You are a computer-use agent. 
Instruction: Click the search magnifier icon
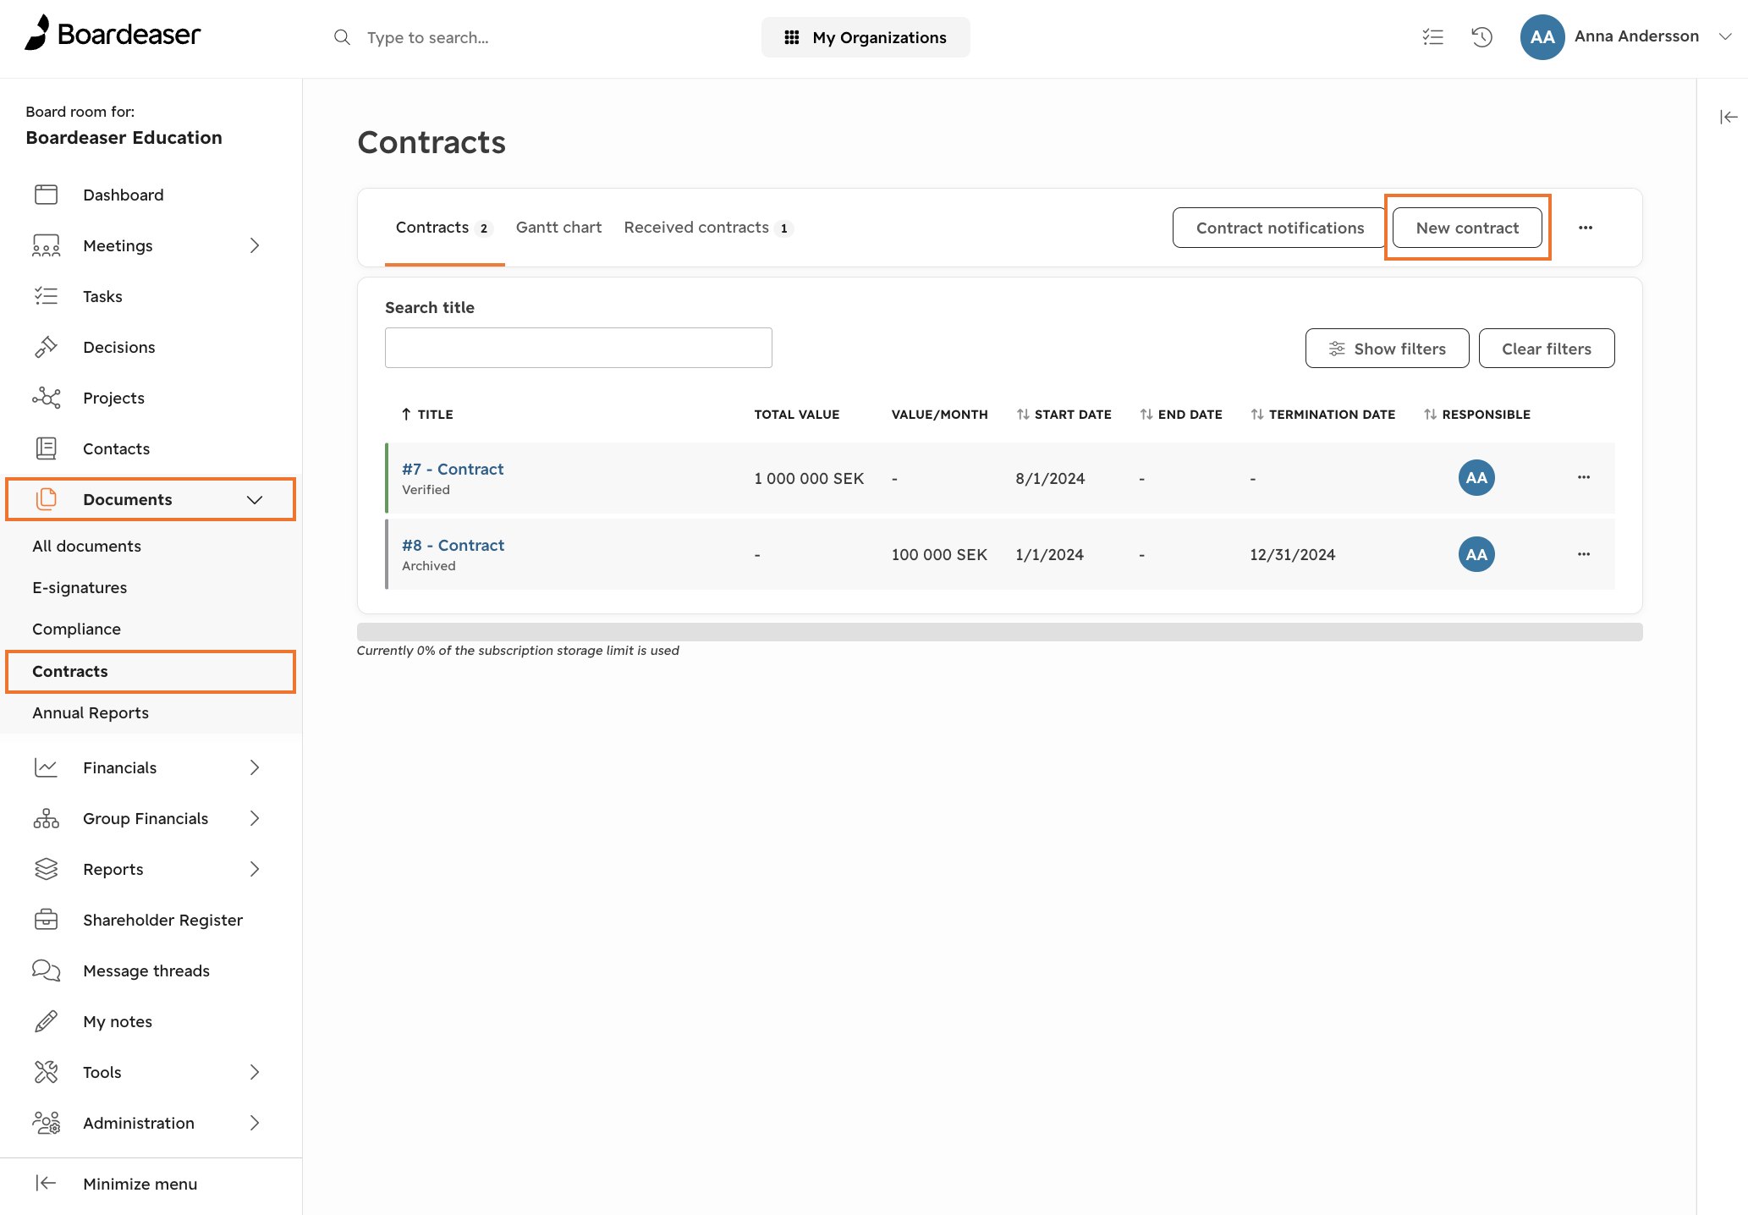[x=342, y=37]
